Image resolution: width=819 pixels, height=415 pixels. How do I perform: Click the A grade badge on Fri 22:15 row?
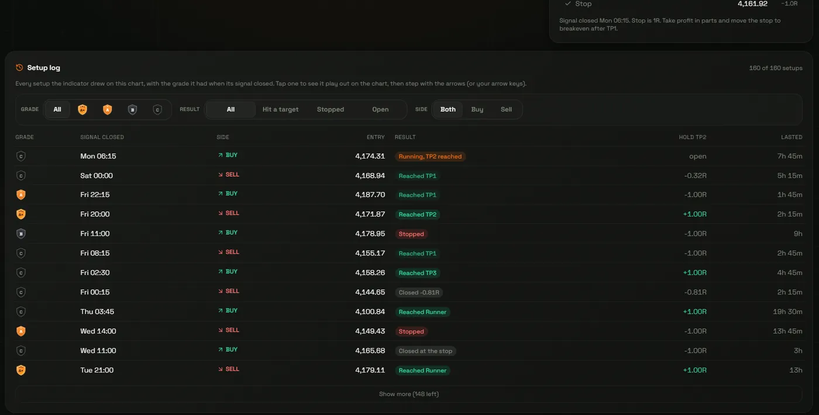21,195
